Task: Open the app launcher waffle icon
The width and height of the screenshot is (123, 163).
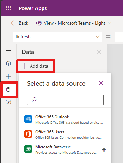Action: [x=8, y=8]
